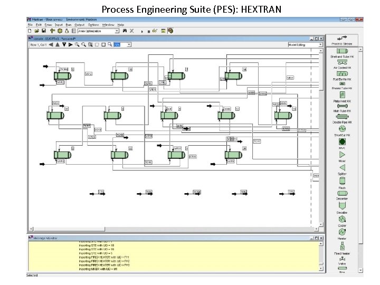This screenshot has width=380, height=285.
Task: Select the Double Pipe HX palette icon
Action: pyautogui.click(x=342, y=117)
